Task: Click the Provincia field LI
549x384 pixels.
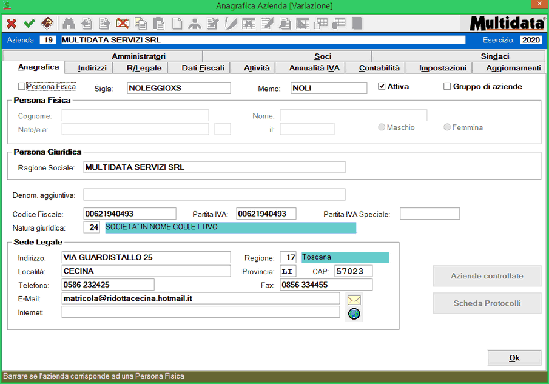Action: click(288, 271)
